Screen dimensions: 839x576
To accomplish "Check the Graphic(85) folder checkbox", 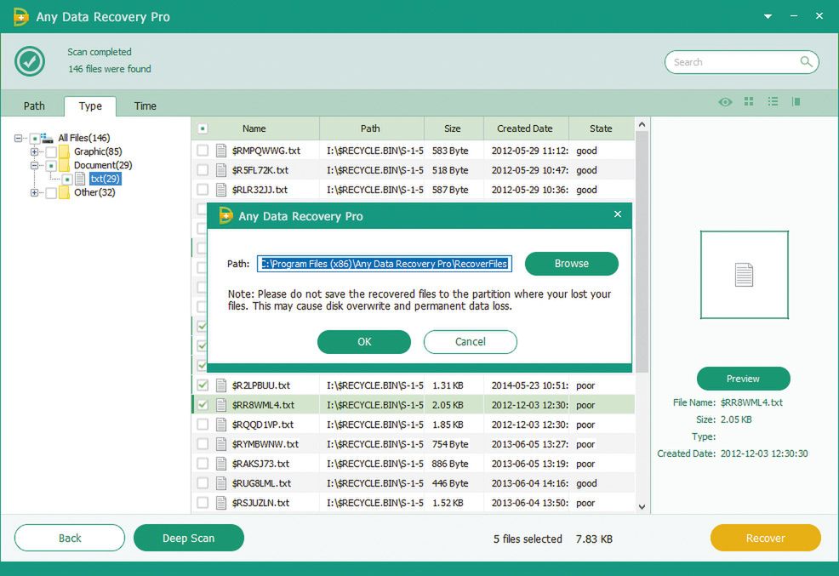I will (51, 151).
